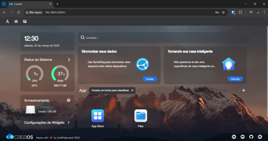This screenshot has height=141, width=268.
Task: Open the media control icon in browser toolbar
Action: click(251, 12)
